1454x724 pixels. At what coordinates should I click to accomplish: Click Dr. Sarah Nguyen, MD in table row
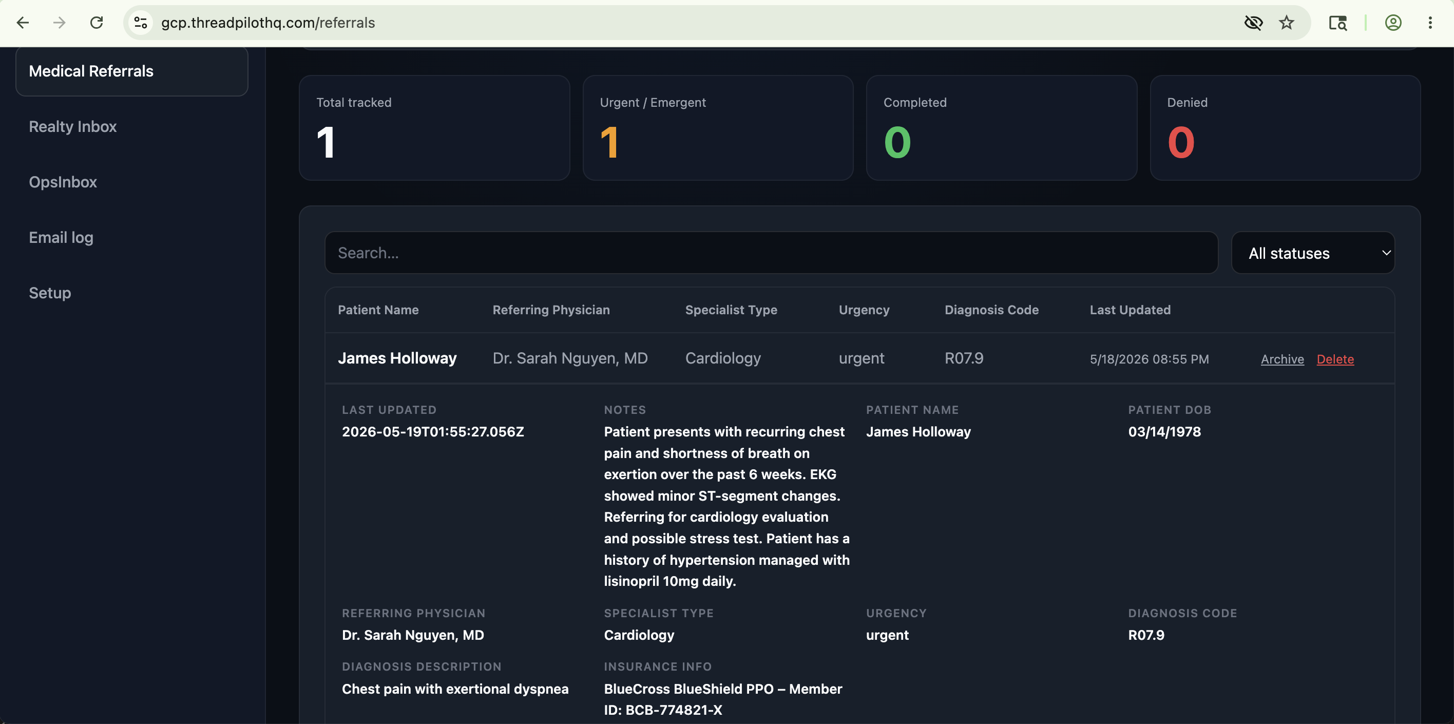coord(570,358)
